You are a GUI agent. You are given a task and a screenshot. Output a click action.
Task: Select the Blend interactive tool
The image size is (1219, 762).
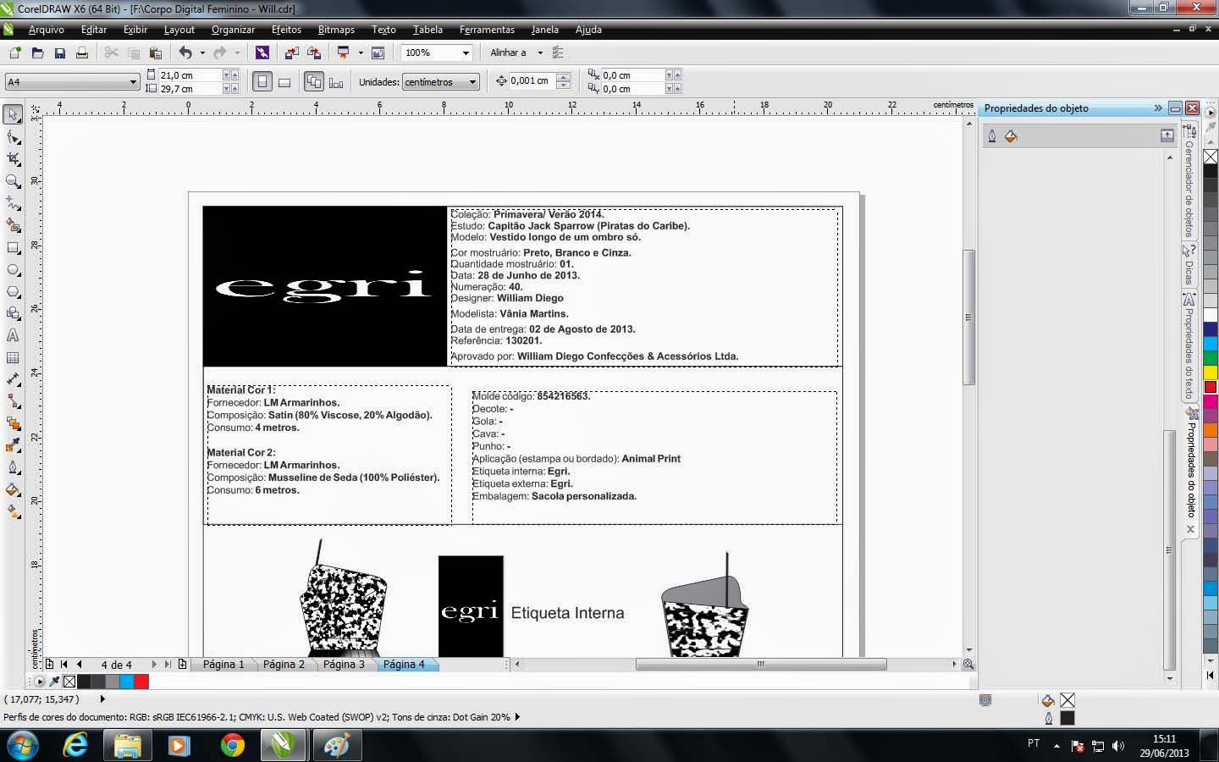point(13,423)
